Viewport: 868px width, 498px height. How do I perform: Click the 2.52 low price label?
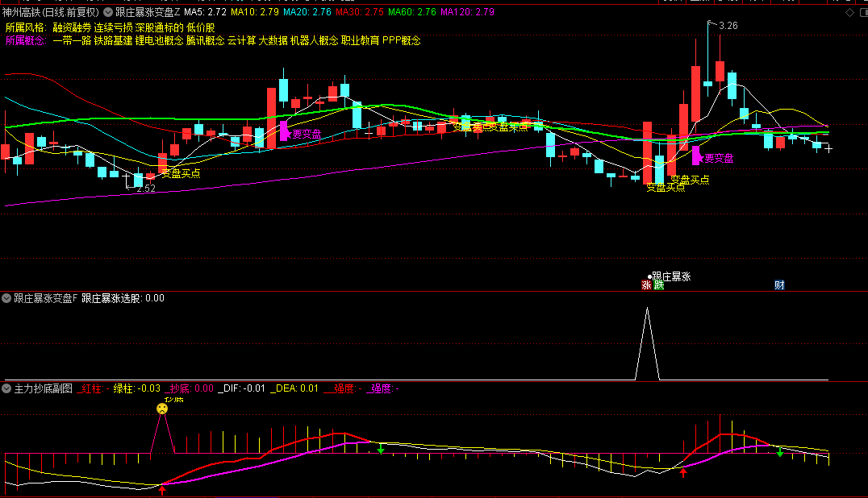[146, 189]
